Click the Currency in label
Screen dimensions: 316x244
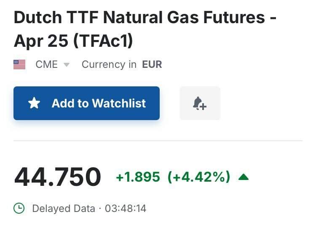(109, 64)
